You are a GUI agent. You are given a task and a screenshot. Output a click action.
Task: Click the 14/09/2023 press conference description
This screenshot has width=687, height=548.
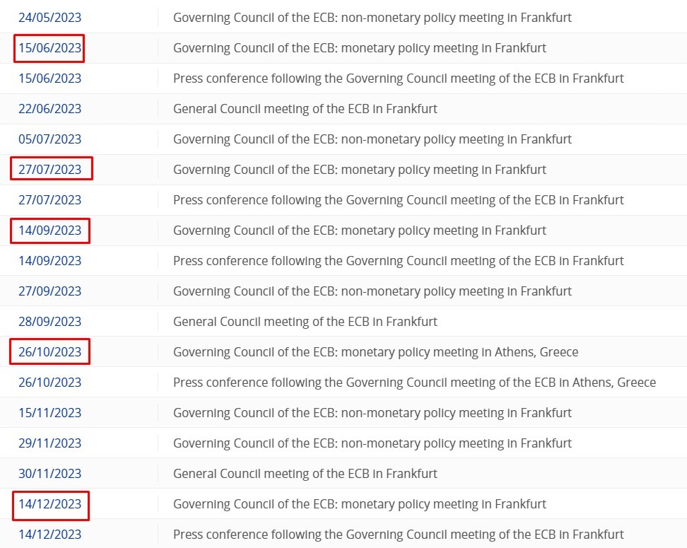(398, 261)
